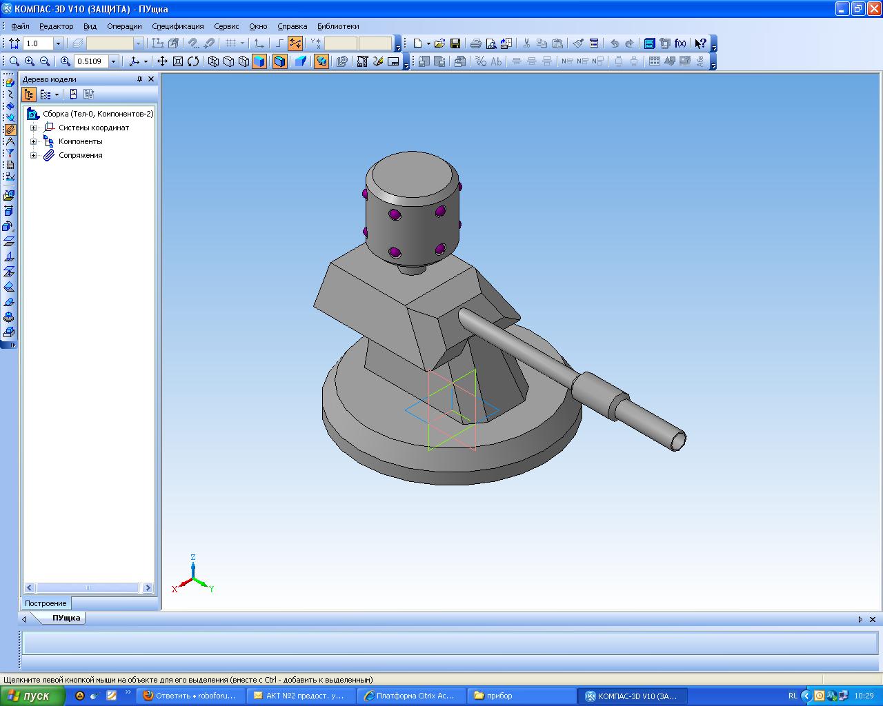Toggle model tree structure view button
Screen dimensions: 883x706
(29, 94)
